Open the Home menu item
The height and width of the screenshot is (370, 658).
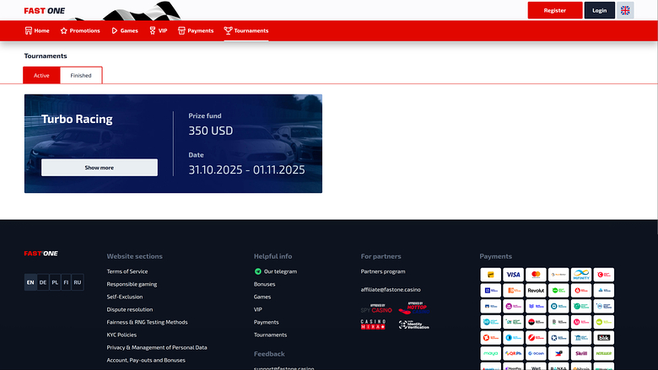pyautogui.click(x=37, y=30)
